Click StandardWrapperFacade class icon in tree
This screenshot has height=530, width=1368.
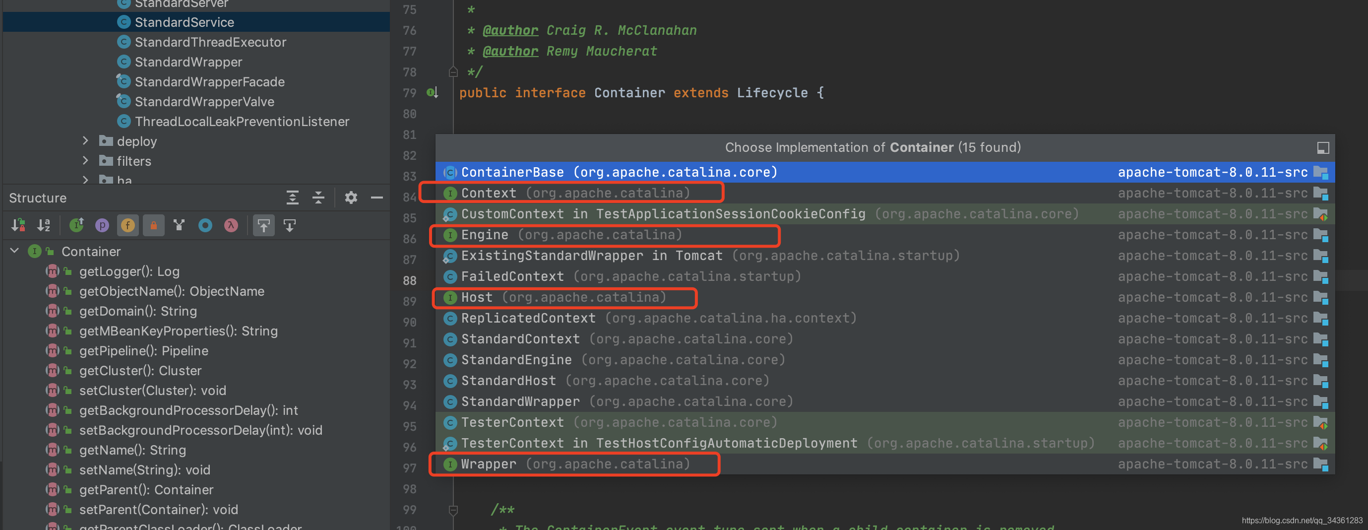124,81
